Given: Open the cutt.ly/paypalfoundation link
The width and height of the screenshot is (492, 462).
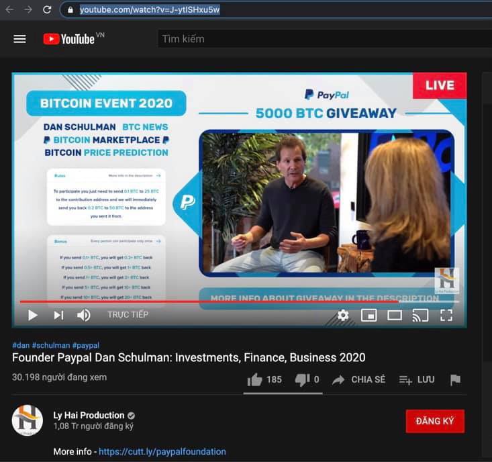Looking at the screenshot, I should point(162,451).
